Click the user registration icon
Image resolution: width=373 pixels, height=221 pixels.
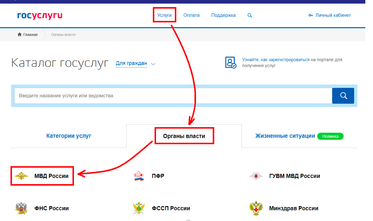pyautogui.click(x=231, y=62)
